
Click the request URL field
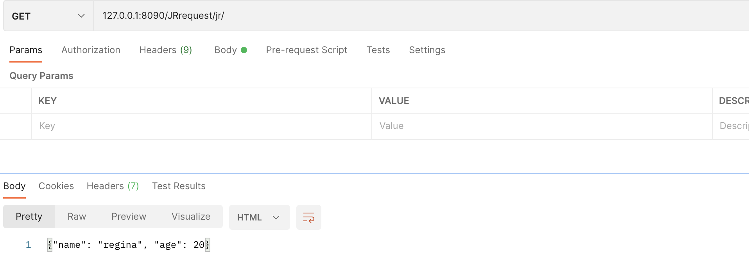pos(391,16)
